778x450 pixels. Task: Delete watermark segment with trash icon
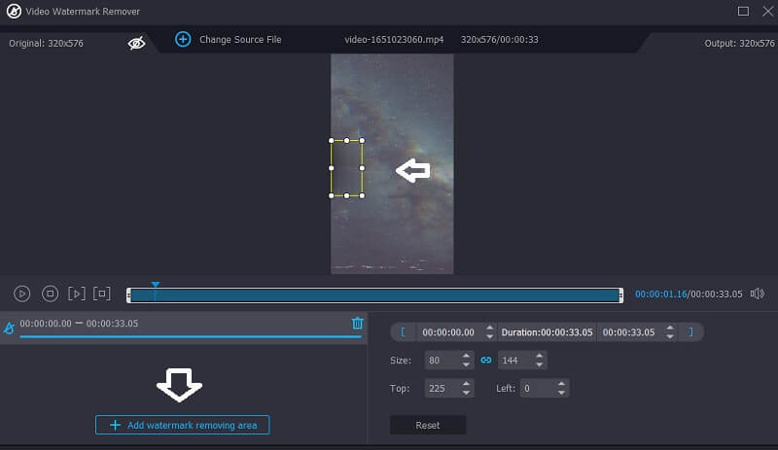tap(357, 324)
